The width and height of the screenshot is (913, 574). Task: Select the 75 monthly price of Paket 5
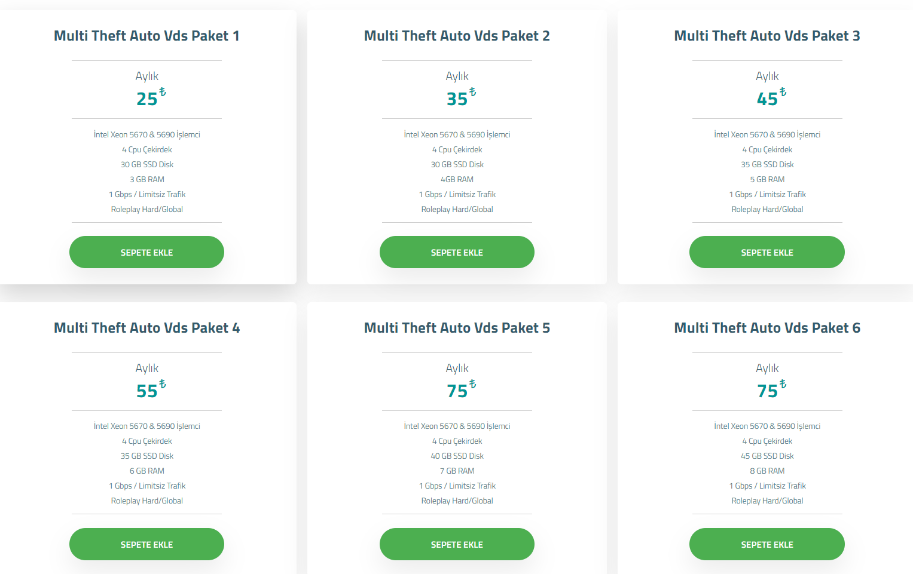pos(457,391)
